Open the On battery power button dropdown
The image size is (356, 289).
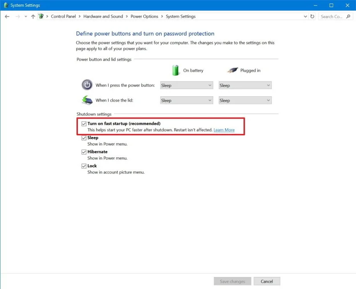coord(186,85)
